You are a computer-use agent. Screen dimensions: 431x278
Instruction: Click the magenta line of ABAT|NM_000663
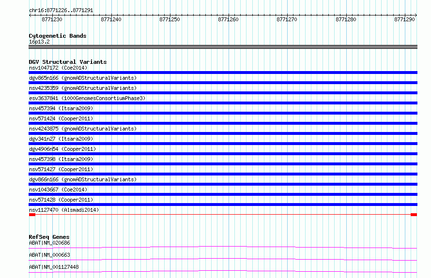point(223,259)
